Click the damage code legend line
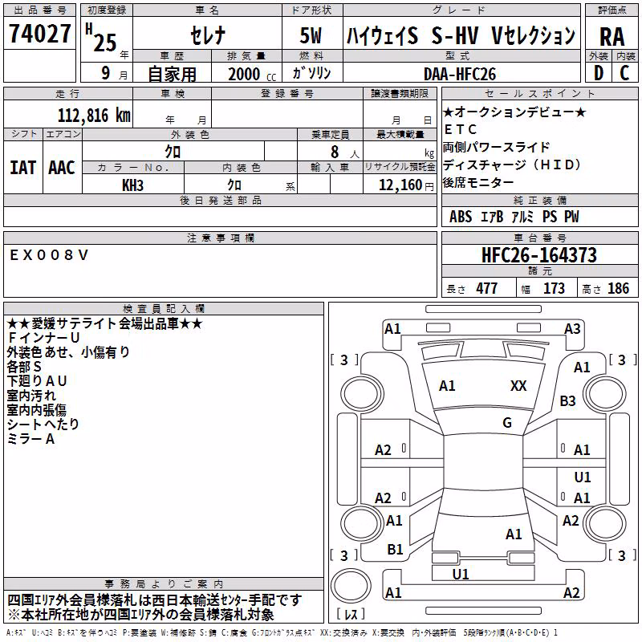This screenshot has height=642, width=642. click(x=282, y=633)
